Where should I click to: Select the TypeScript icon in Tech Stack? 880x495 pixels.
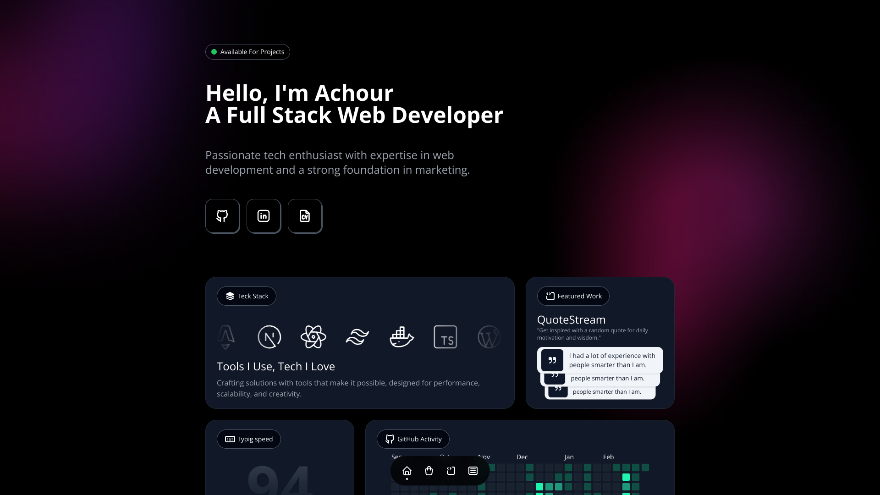(x=446, y=337)
